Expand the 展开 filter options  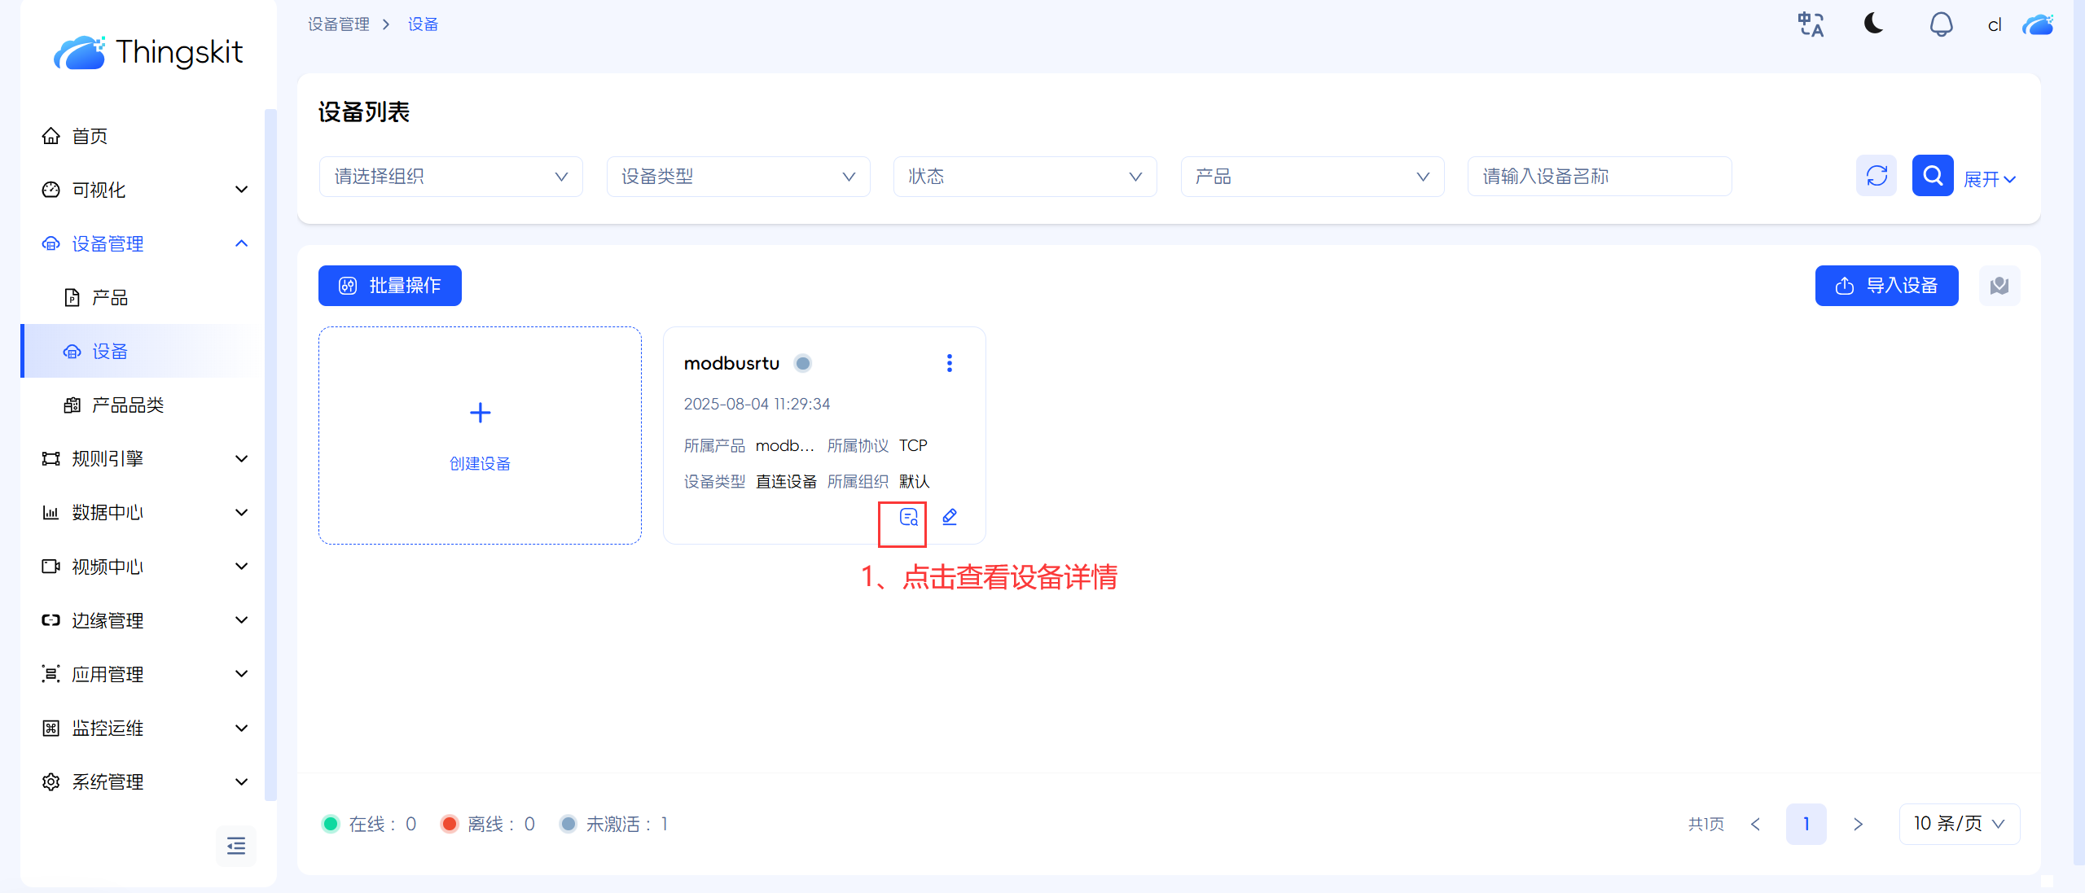pyautogui.click(x=1989, y=179)
